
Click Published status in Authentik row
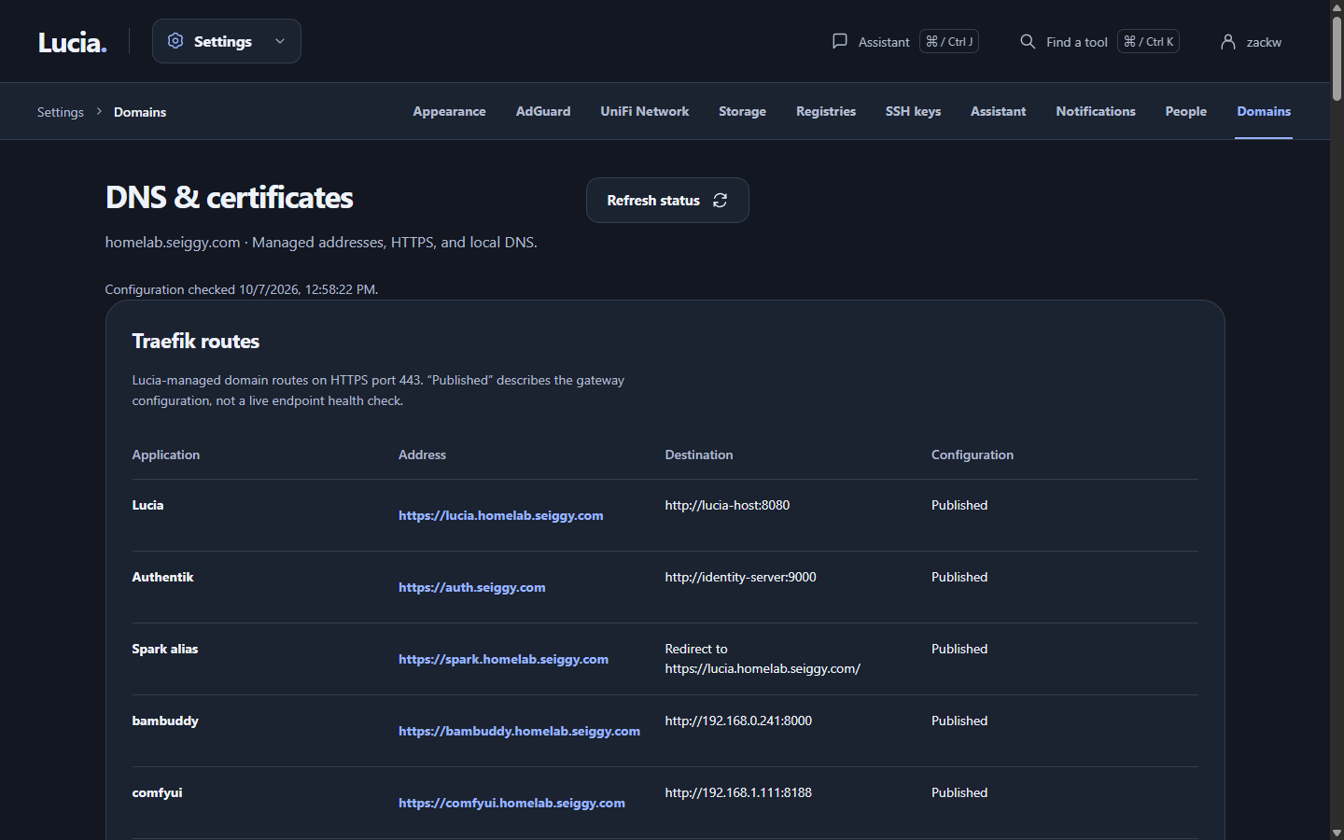tap(959, 577)
